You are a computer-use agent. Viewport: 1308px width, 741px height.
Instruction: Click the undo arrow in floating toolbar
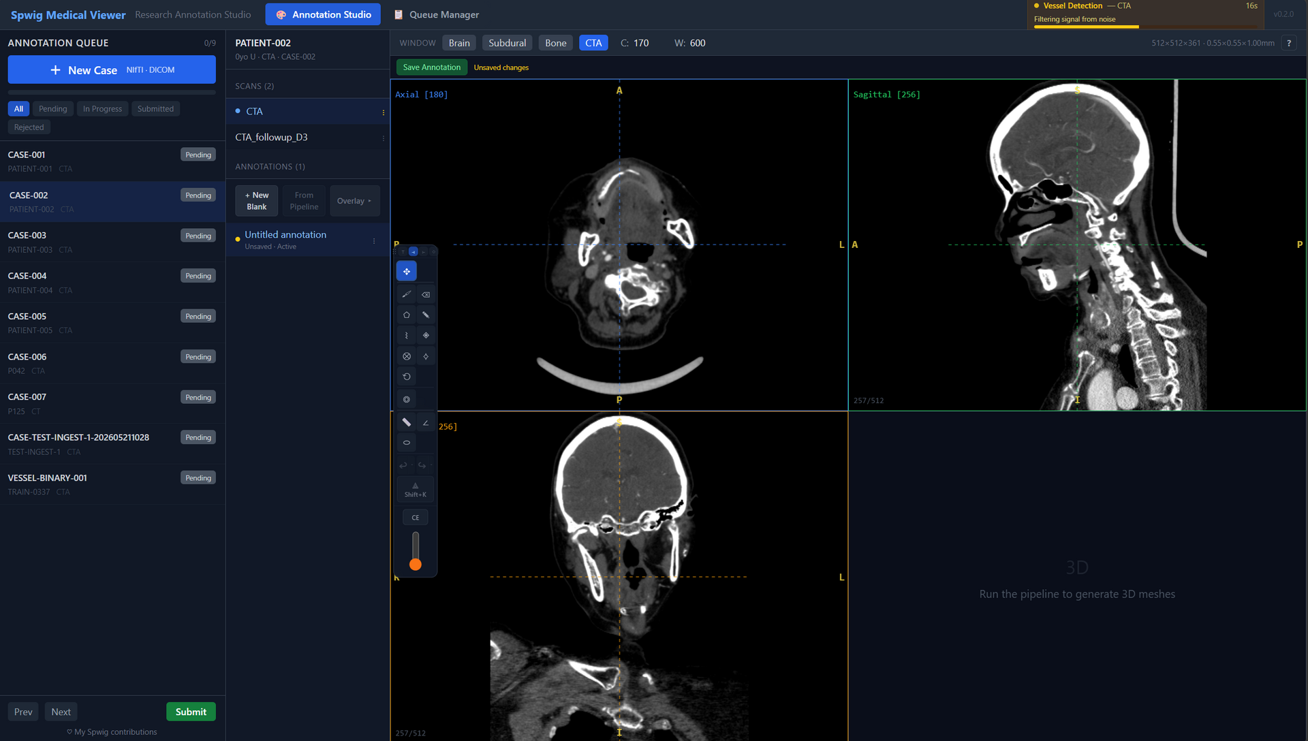[403, 465]
